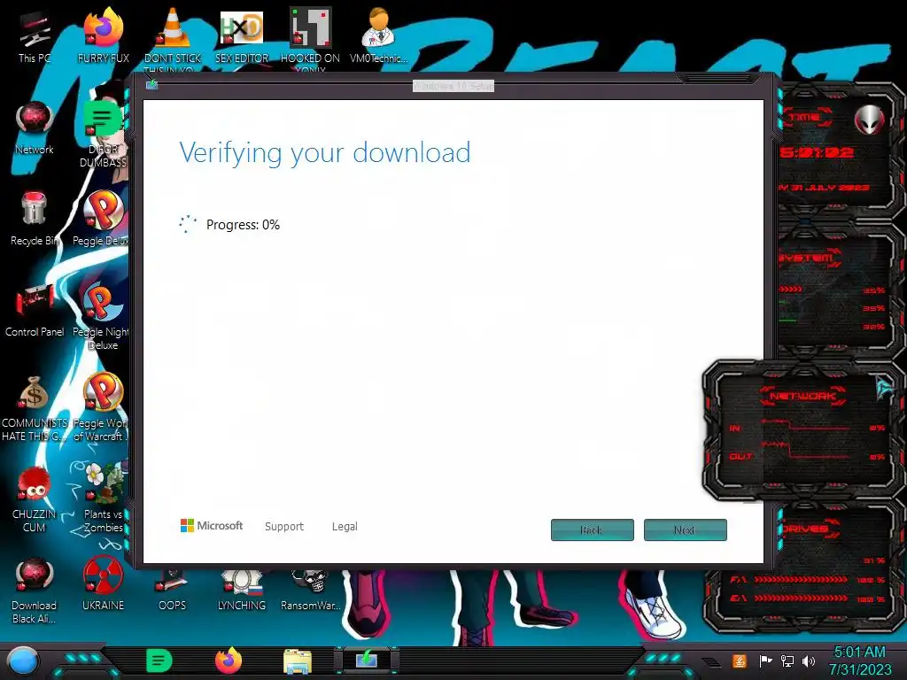Open the Legal link in Setup

tap(345, 526)
